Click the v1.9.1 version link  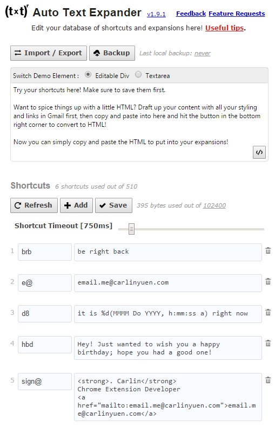(156, 14)
